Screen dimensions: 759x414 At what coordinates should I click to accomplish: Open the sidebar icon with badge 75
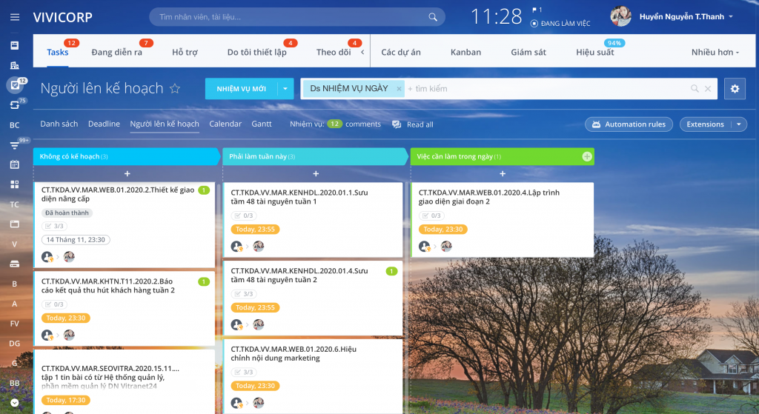pyautogui.click(x=15, y=105)
